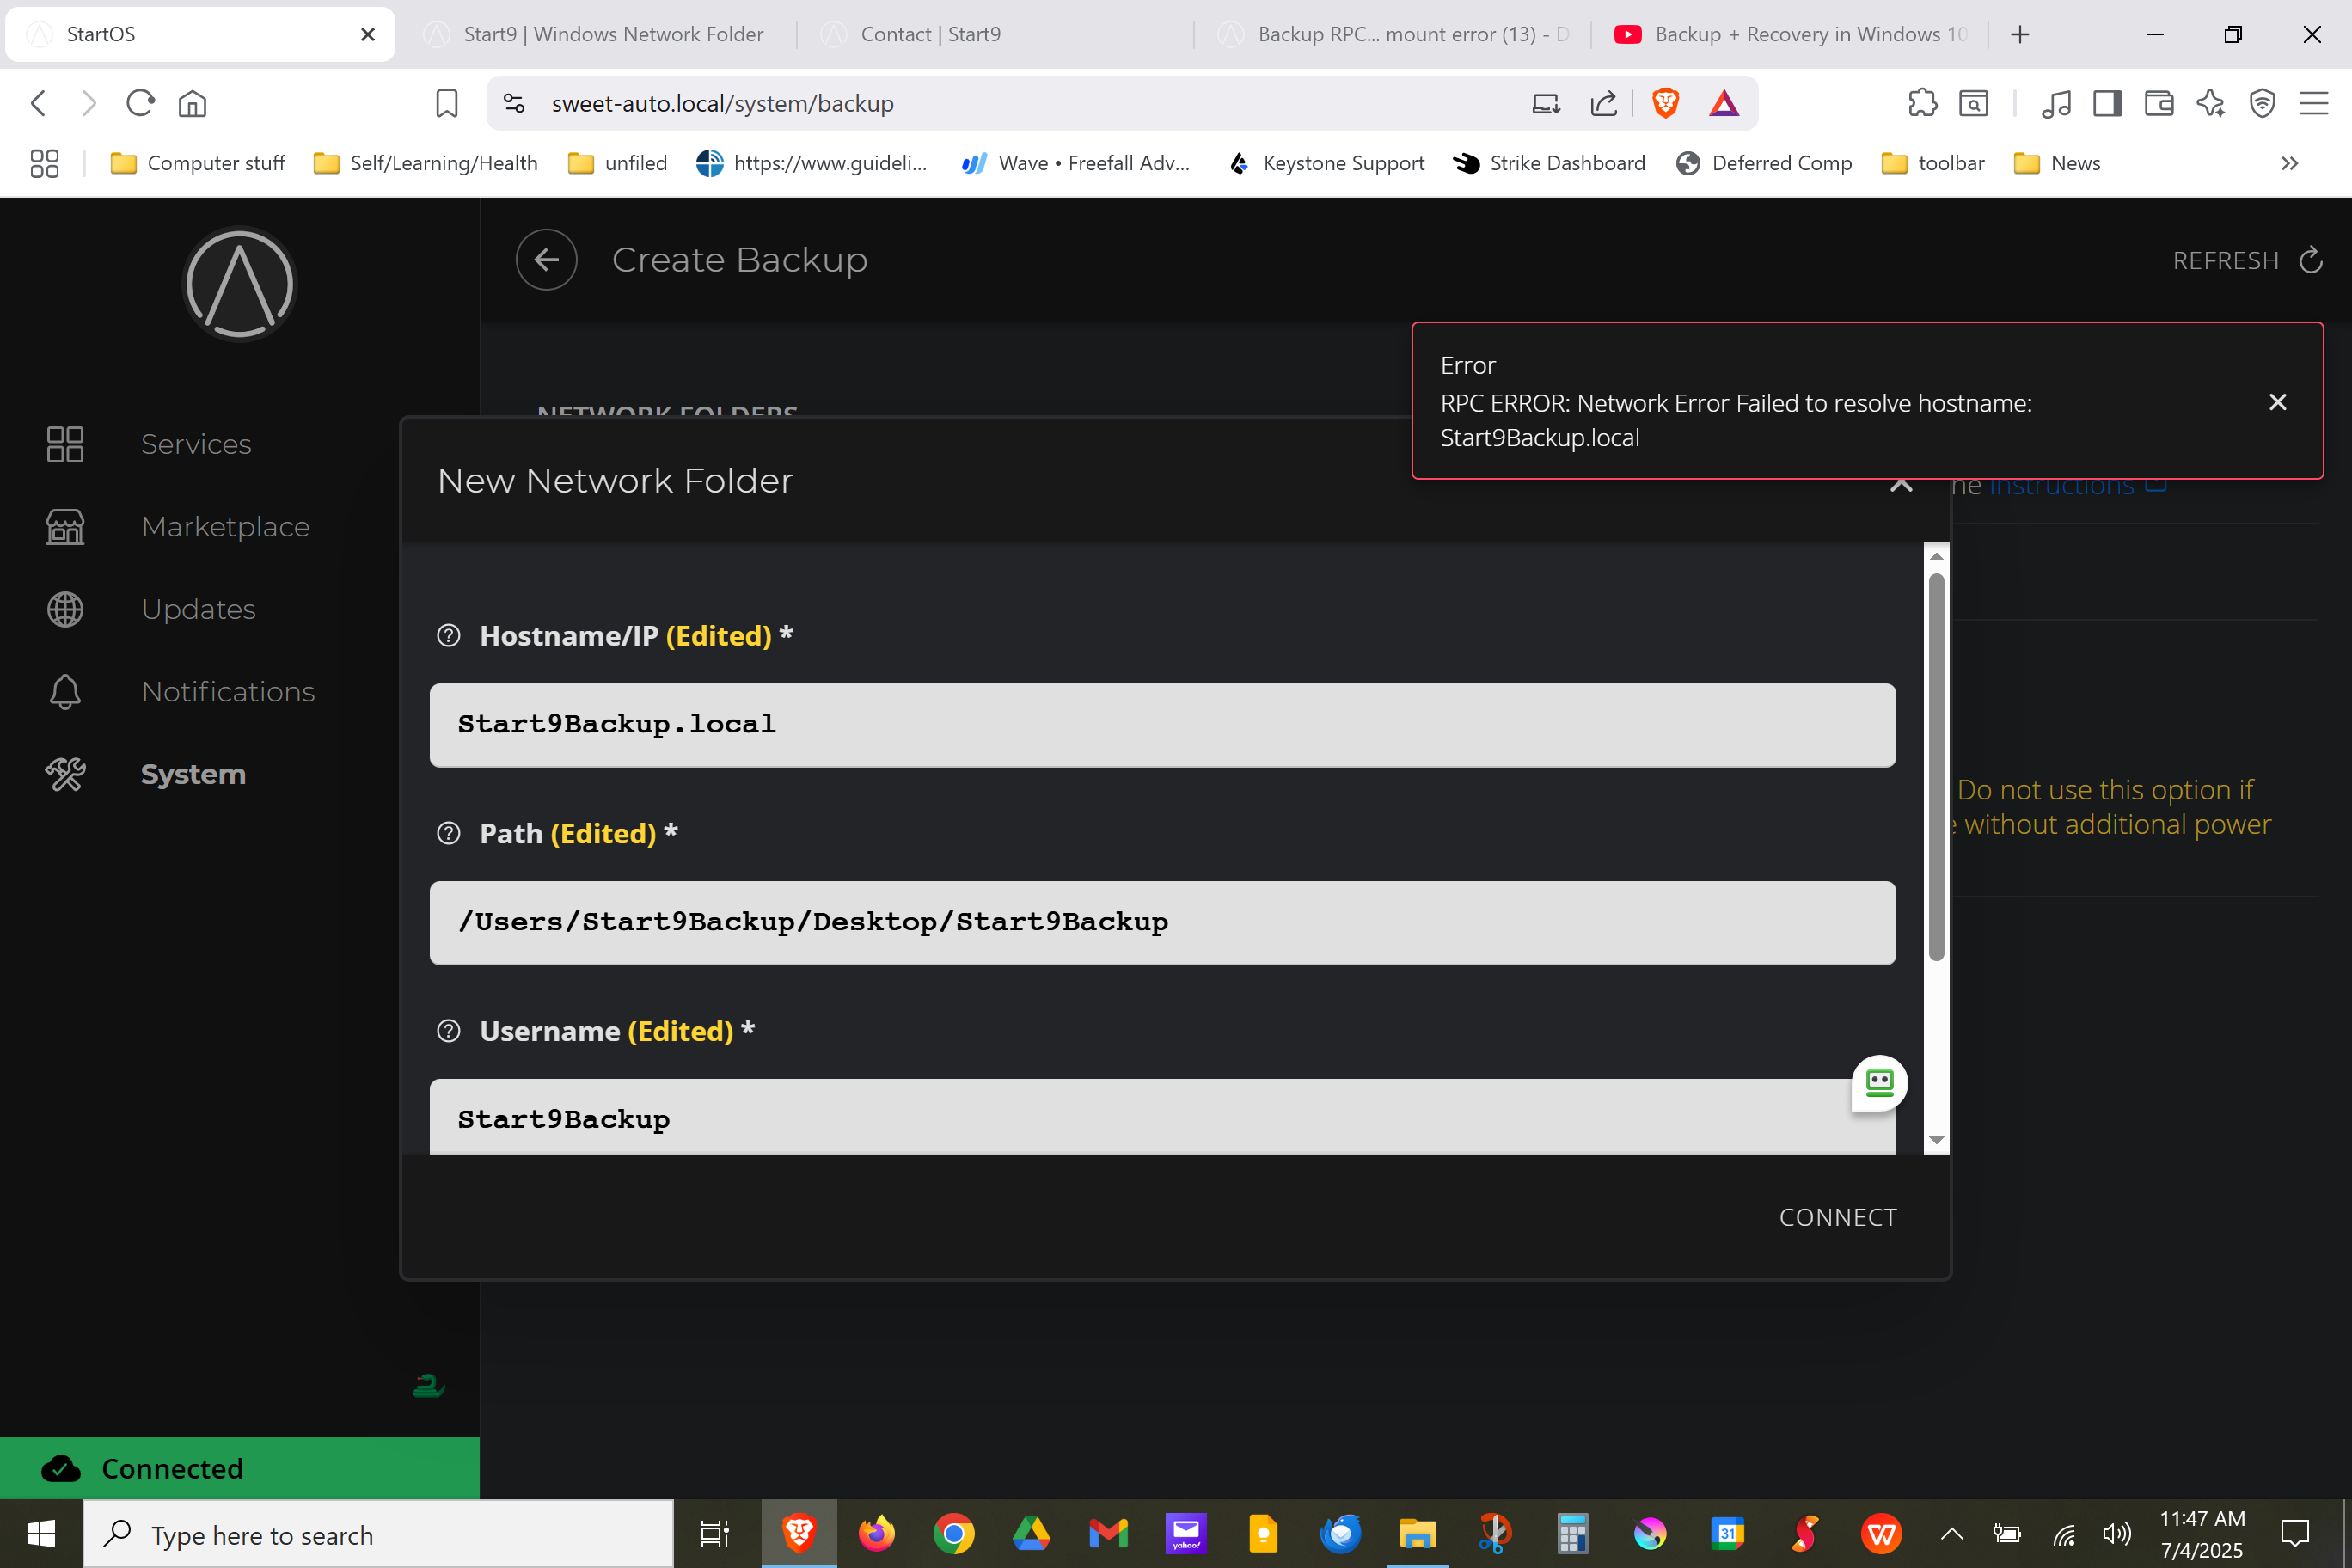Click the dialog vertical scrollbar thumb
Image resolution: width=2352 pixels, height=1568 pixels.
[1936, 767]
